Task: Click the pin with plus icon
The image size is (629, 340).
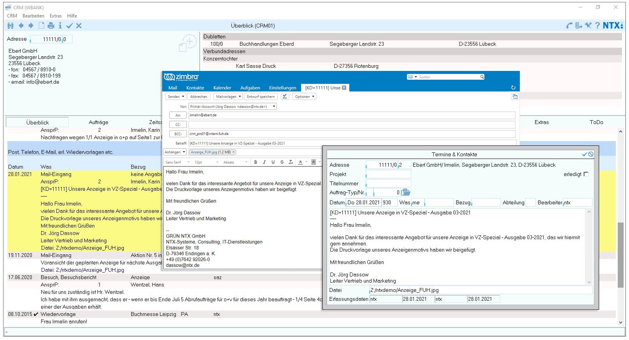Action: (588, 26)
